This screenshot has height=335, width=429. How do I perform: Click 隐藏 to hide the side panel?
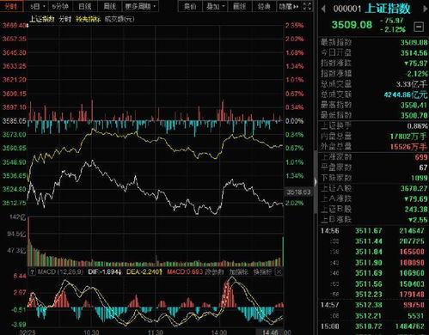(289, 6)
